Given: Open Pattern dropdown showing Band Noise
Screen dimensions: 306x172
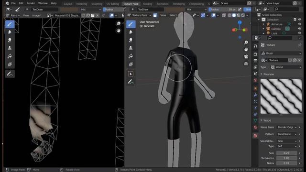Looking at the screenshot, I should [x=287, y=134].
